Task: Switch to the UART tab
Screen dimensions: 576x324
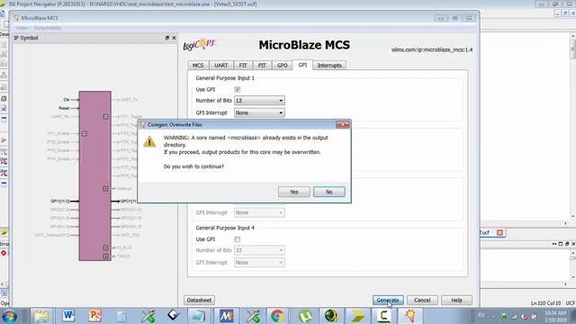Action: pyautogui.click(x=221, y=66)
